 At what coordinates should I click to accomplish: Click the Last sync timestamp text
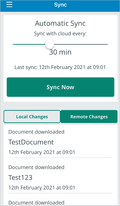(x=60, y=67)
